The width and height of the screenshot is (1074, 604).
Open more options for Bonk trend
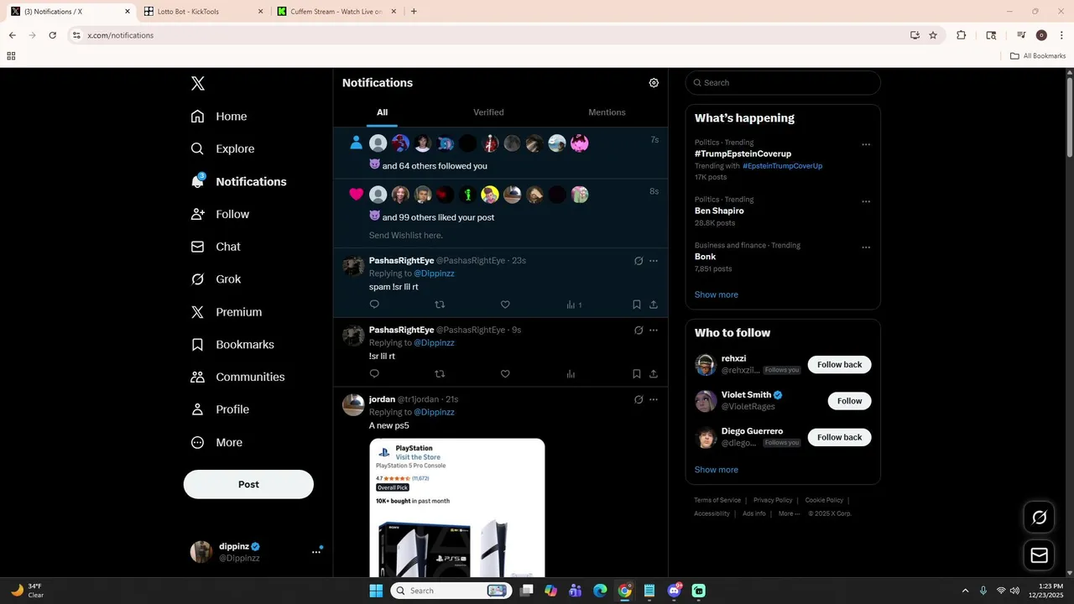click(866, 247)
